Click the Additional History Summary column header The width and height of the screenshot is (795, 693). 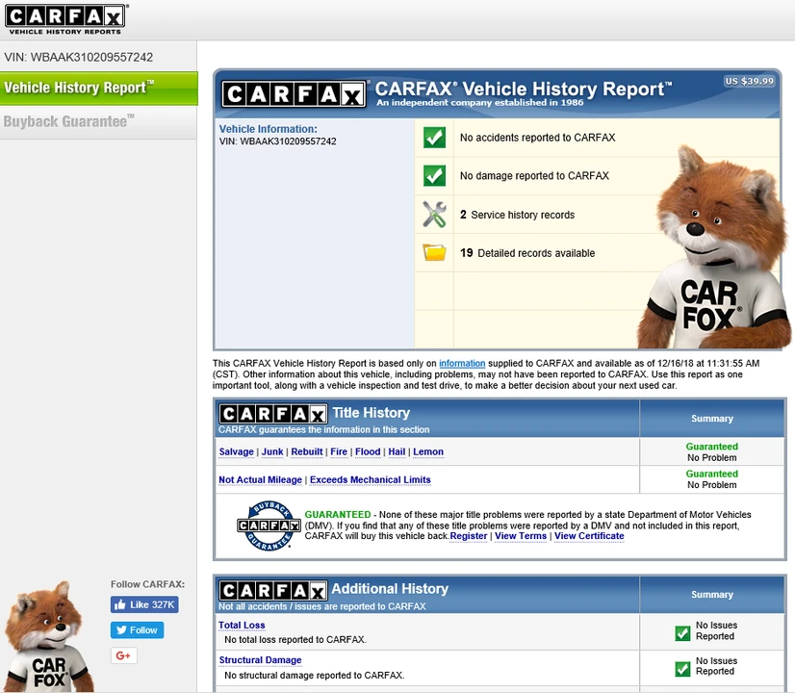[x=712, y=595]
